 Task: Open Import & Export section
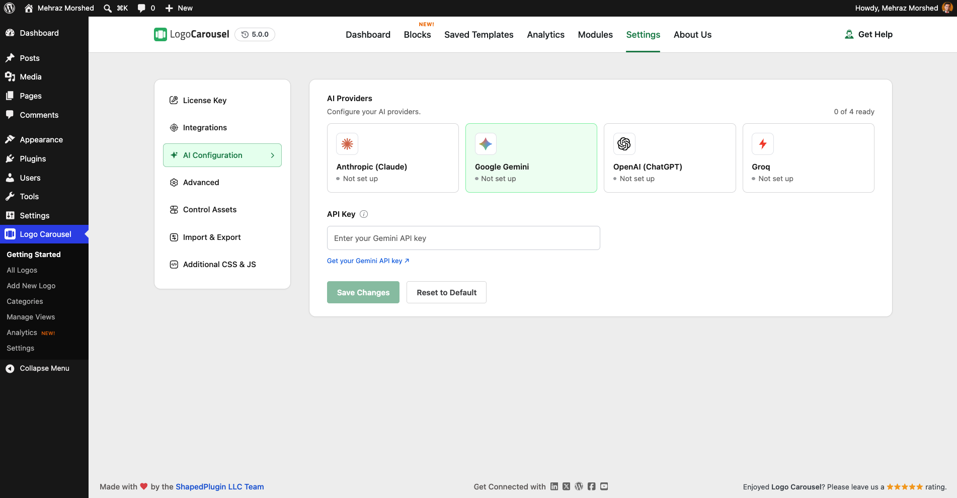(222, 237)
